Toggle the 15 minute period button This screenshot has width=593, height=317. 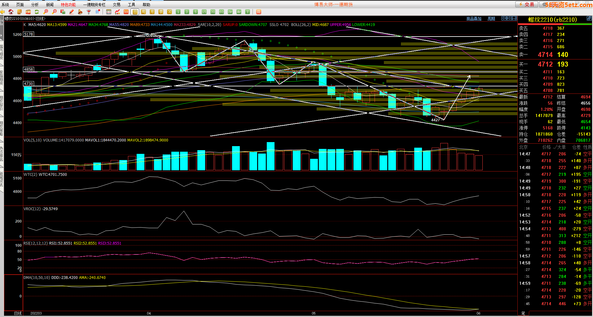(204, 12)
